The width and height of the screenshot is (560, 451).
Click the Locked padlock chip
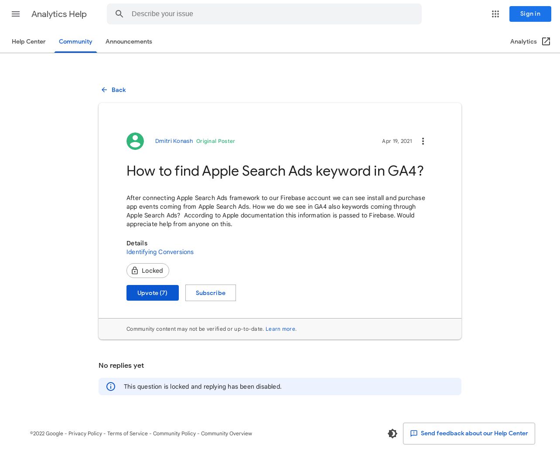coord(148,271)
